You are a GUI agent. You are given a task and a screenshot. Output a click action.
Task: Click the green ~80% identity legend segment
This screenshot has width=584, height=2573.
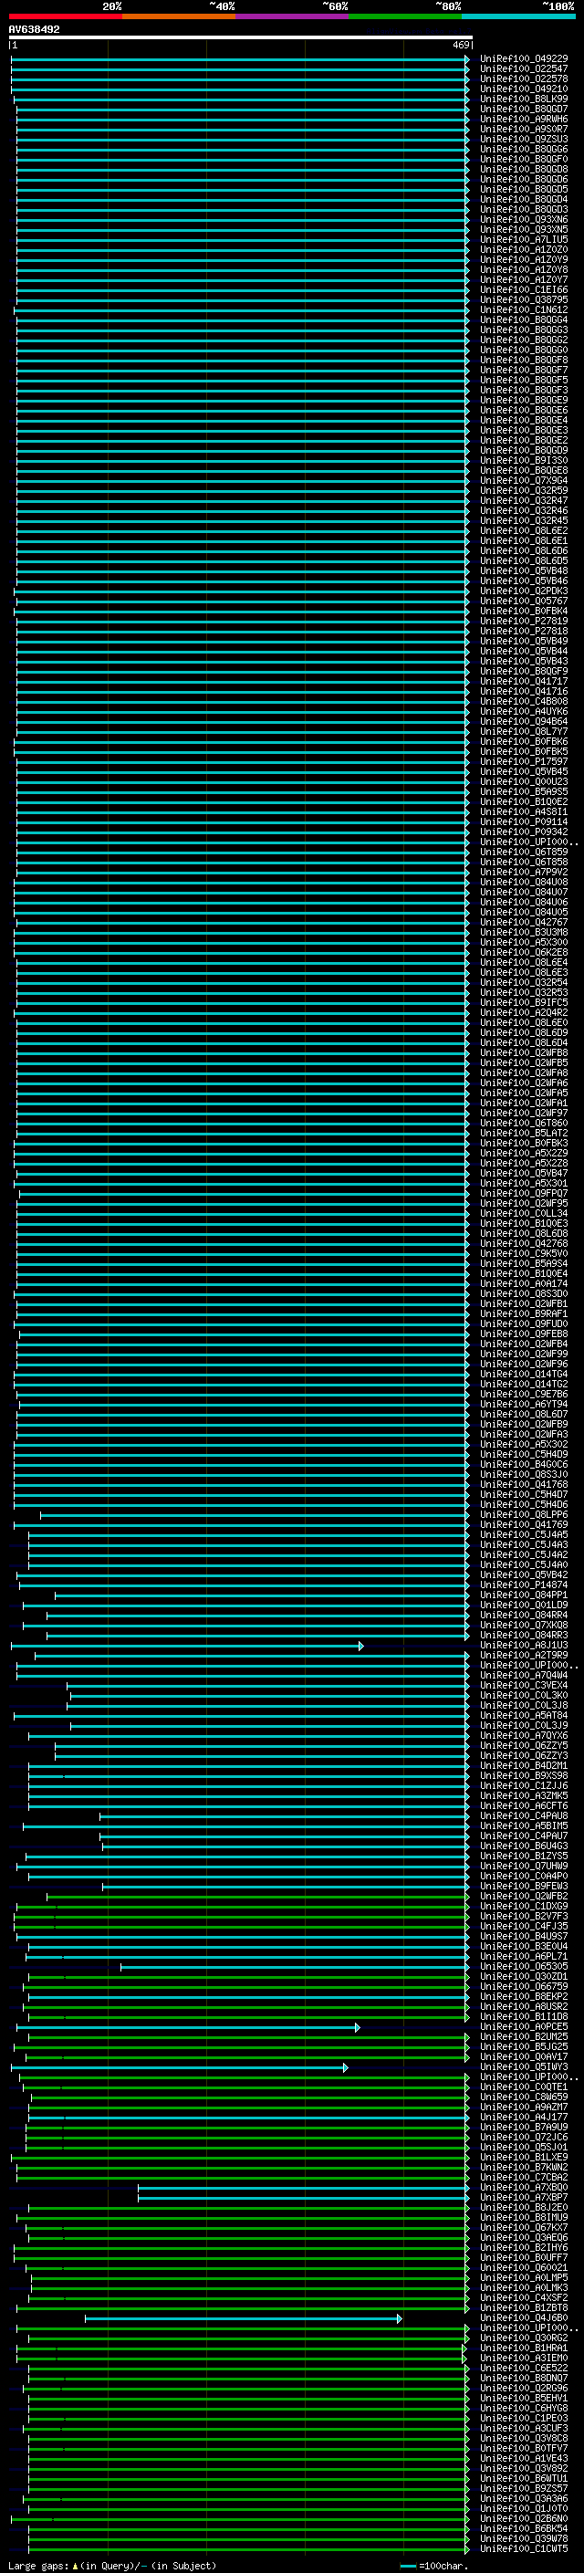click(x=405, y=17)
